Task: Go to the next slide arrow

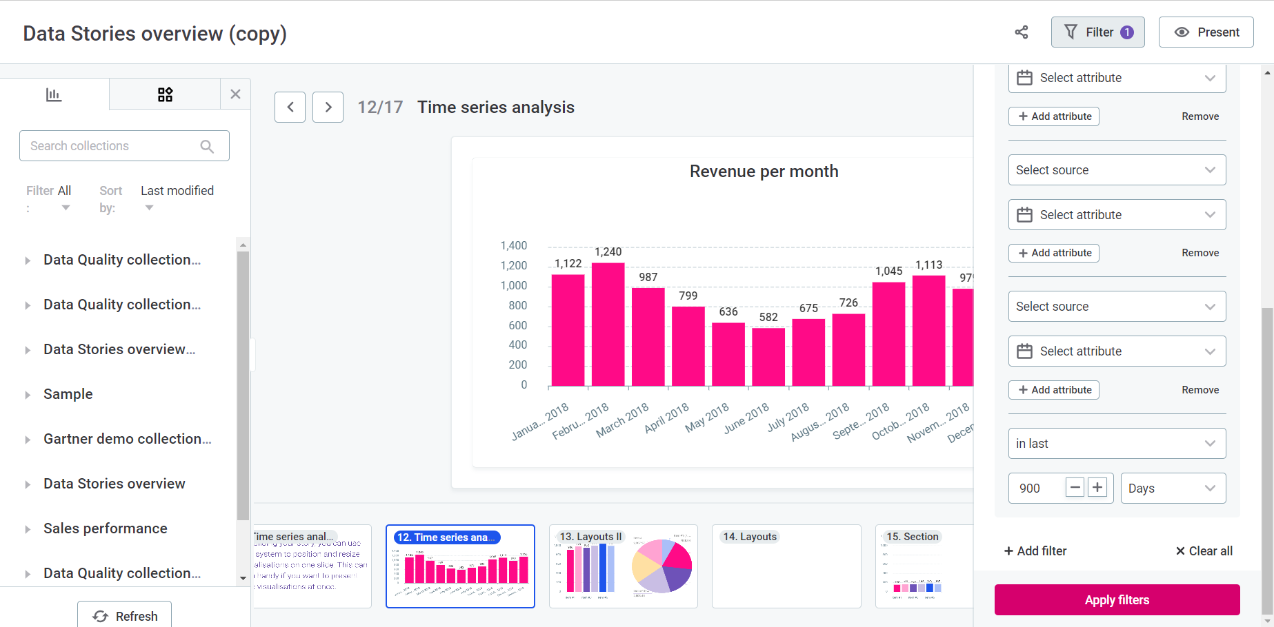Action: tap(328, 107)
